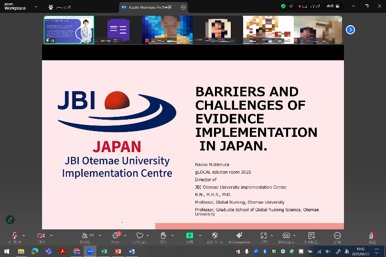Expand apps options caret
Image resolution: width=386 pixels, height=257 pixels.
272,236
